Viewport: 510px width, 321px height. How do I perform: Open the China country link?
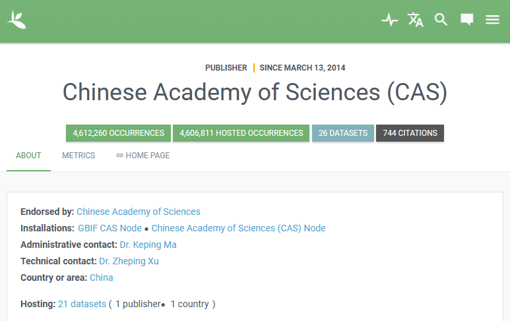[x=102, y=277]
